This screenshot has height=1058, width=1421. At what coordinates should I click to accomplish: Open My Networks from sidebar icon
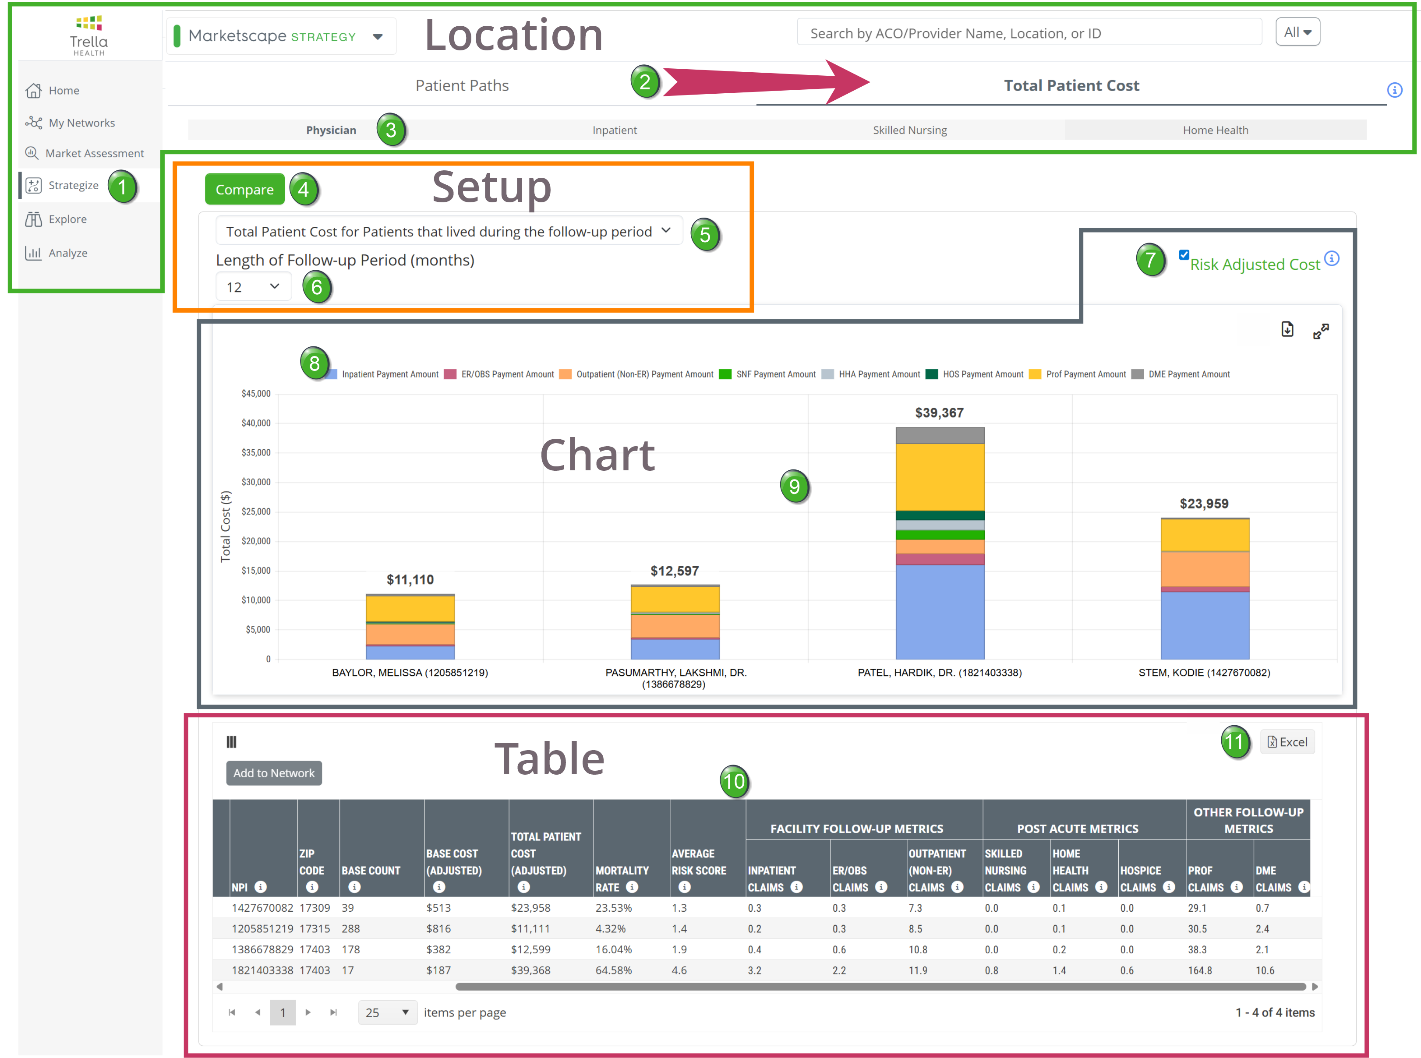(x=33, y=122)
